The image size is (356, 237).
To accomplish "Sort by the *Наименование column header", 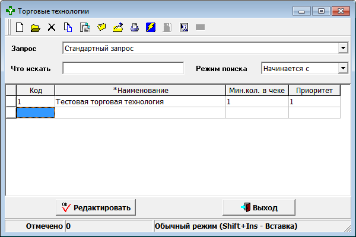I will tap(140, 90).
